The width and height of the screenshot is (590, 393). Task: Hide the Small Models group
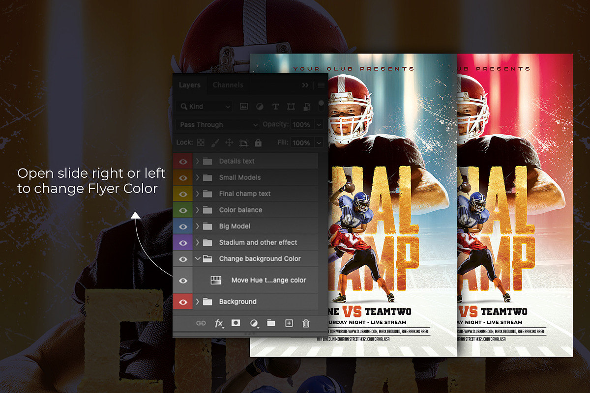pyautogui.click(x=183, y=177)
